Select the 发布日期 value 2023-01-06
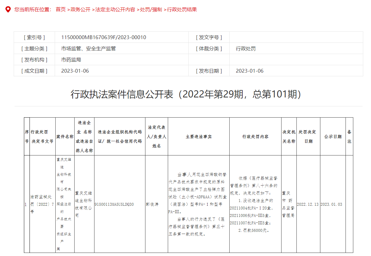Screen dimensions: 371x256 (x=250, y=71)
